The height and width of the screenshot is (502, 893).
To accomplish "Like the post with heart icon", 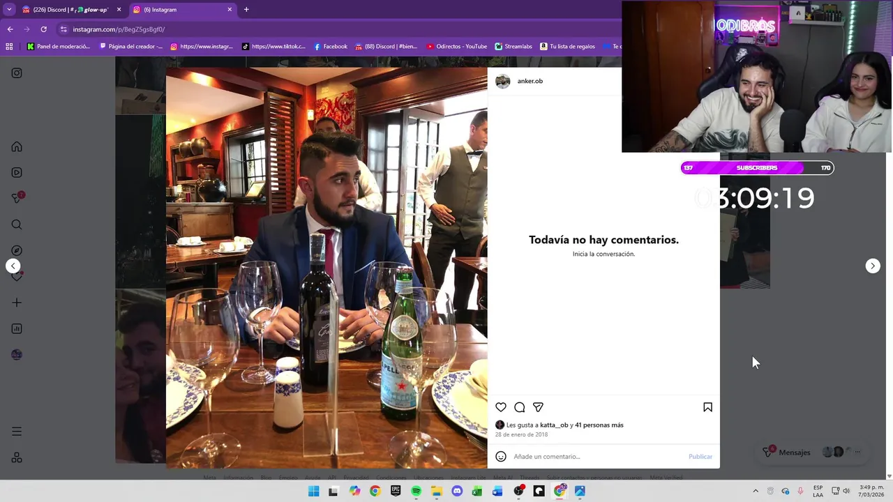I will coord(501,407).
